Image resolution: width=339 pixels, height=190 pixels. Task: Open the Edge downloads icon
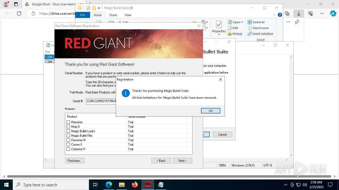pos(299,13)
